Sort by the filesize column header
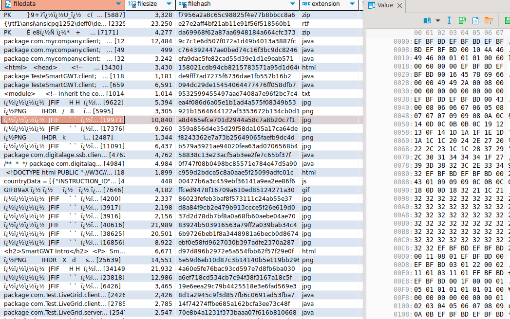The width and height of the screenshot is (510, 319). click(x=147, y=4)
